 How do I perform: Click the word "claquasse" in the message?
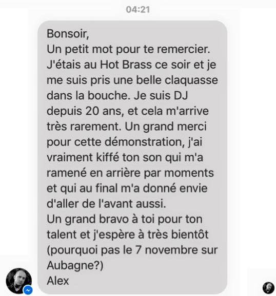pos(191,80)
